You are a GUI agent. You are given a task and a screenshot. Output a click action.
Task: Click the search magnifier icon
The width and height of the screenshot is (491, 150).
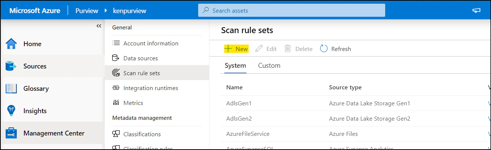point(205,10)
